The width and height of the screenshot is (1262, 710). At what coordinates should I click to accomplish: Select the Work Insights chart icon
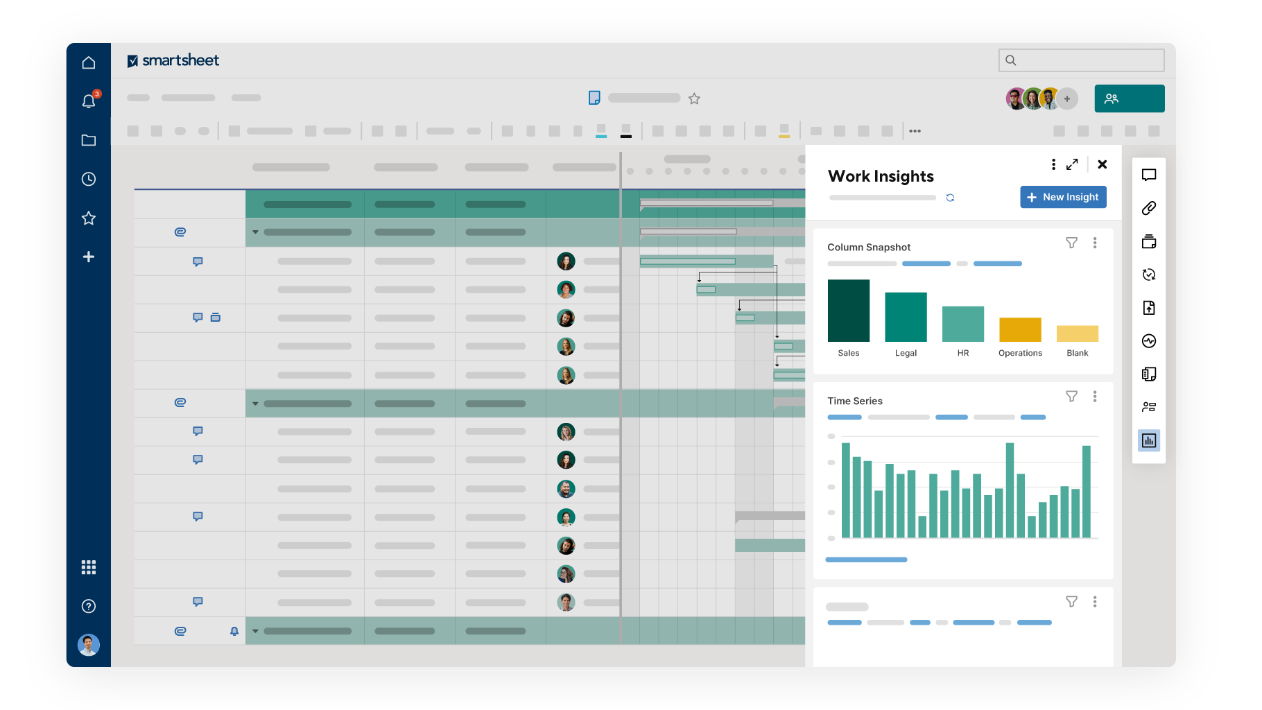(x=1149, y=440)
